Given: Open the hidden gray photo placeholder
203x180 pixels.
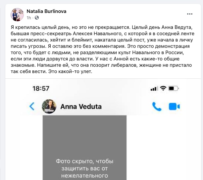Looking at the screenshot, I should (85, 147).
